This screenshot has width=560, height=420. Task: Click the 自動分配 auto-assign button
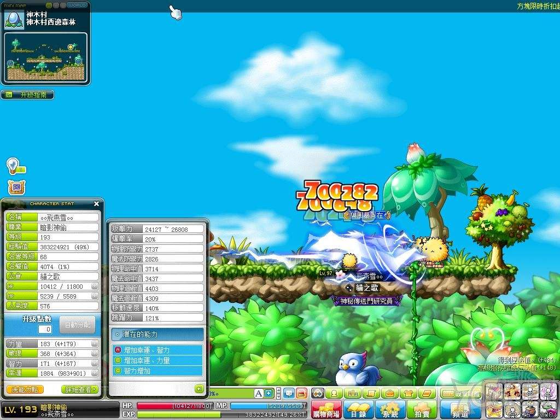pyautogui.click(x=77, y=324)
